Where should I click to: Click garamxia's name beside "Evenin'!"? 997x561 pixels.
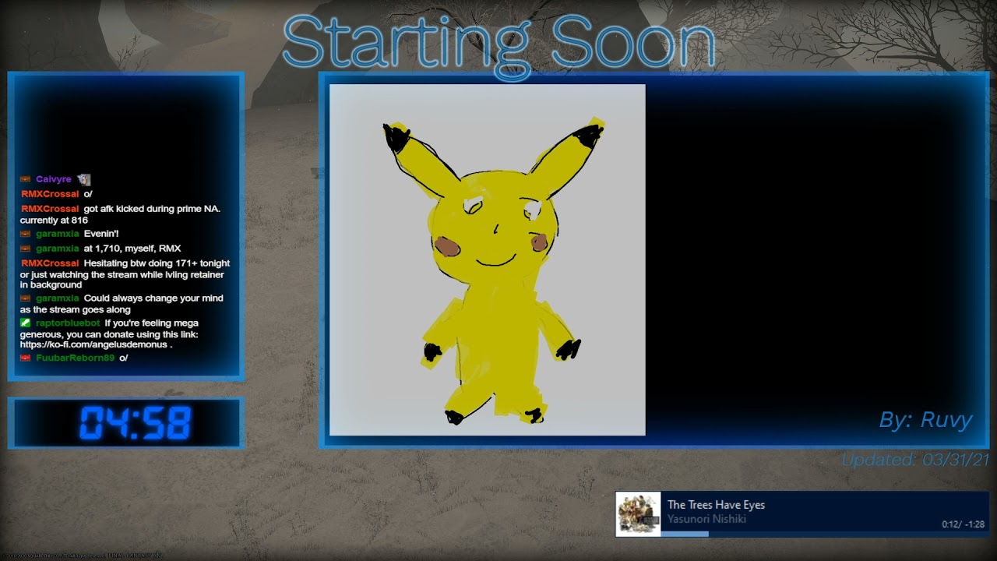pyautogui.click(x=58, y=234)
